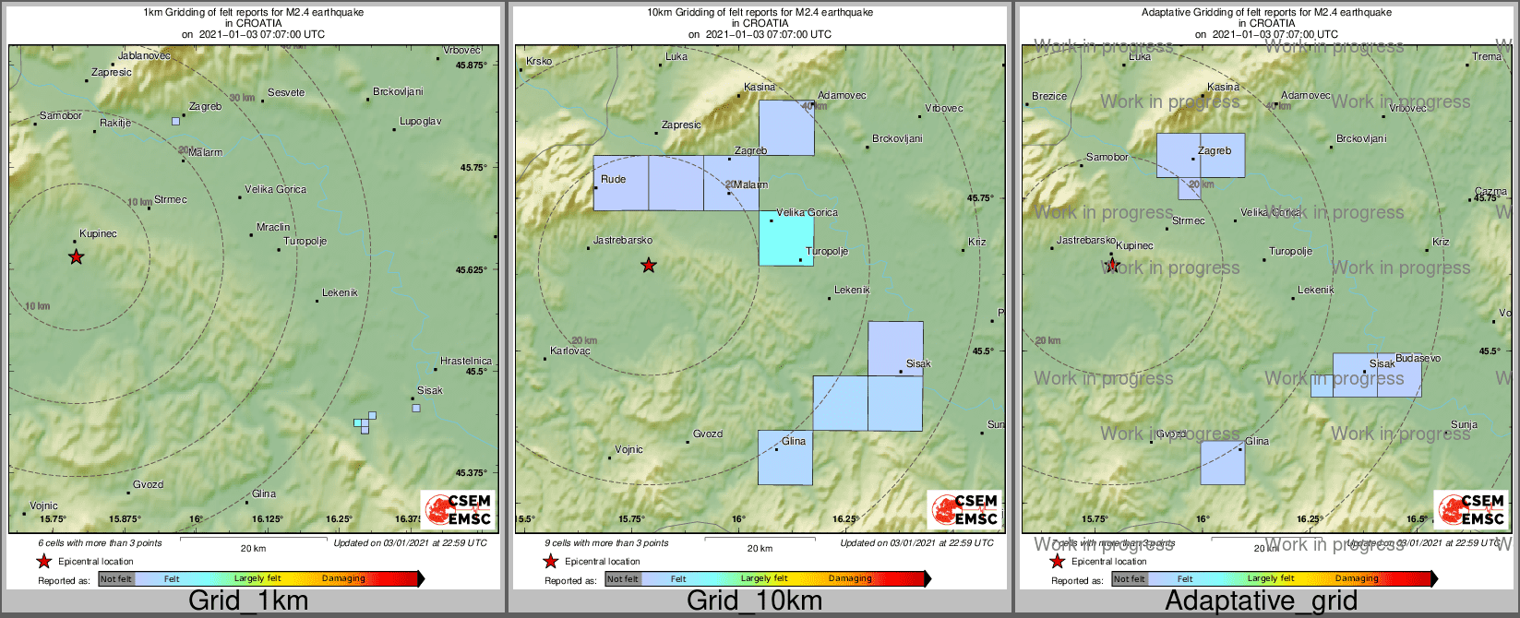The image size is (1520, 618).
Task: Click the Lekenik label in Grid_10km map
Action: pos(852,290)
